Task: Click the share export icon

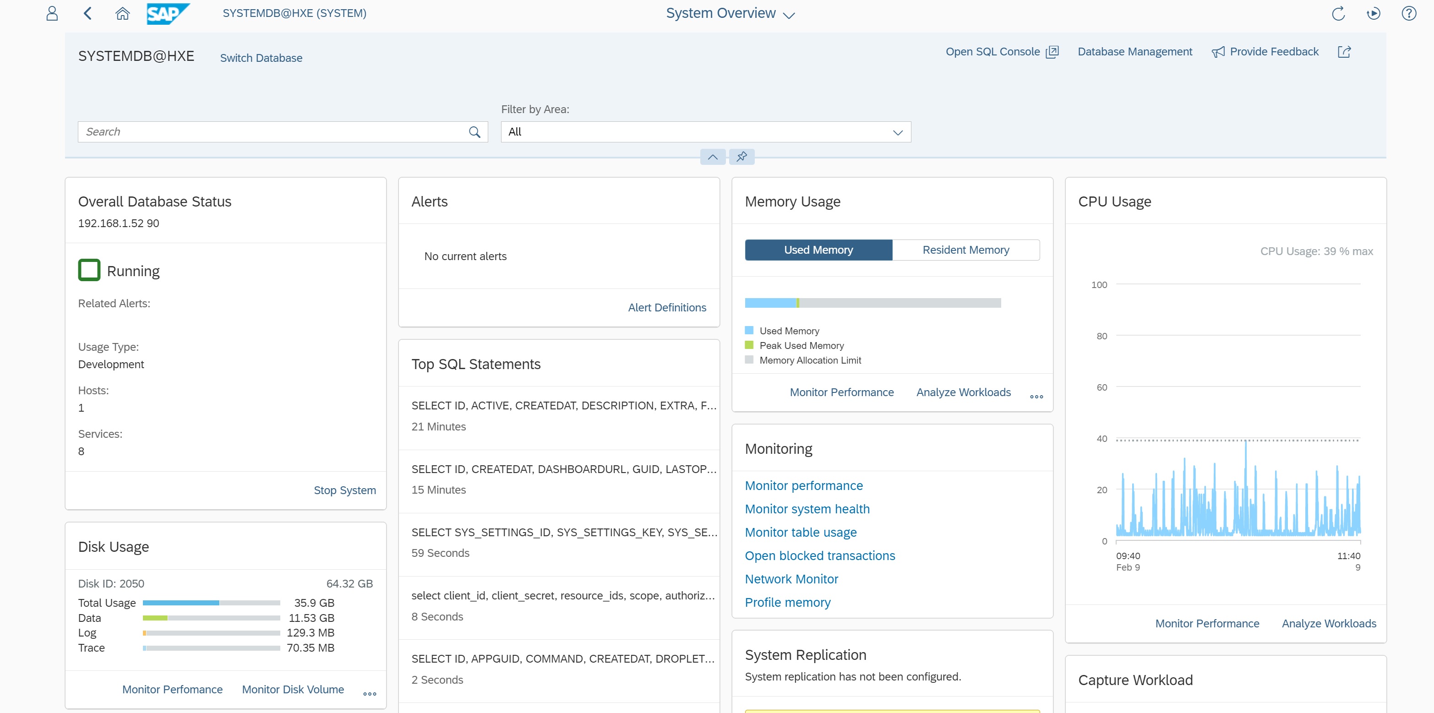Action: 1344,52
